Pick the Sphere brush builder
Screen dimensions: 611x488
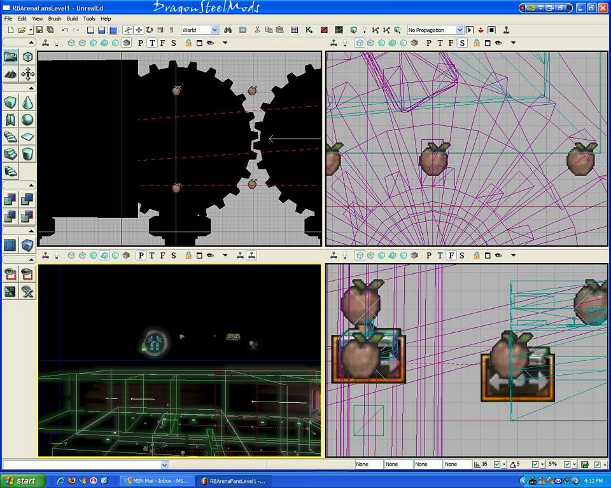pos(27,120)
